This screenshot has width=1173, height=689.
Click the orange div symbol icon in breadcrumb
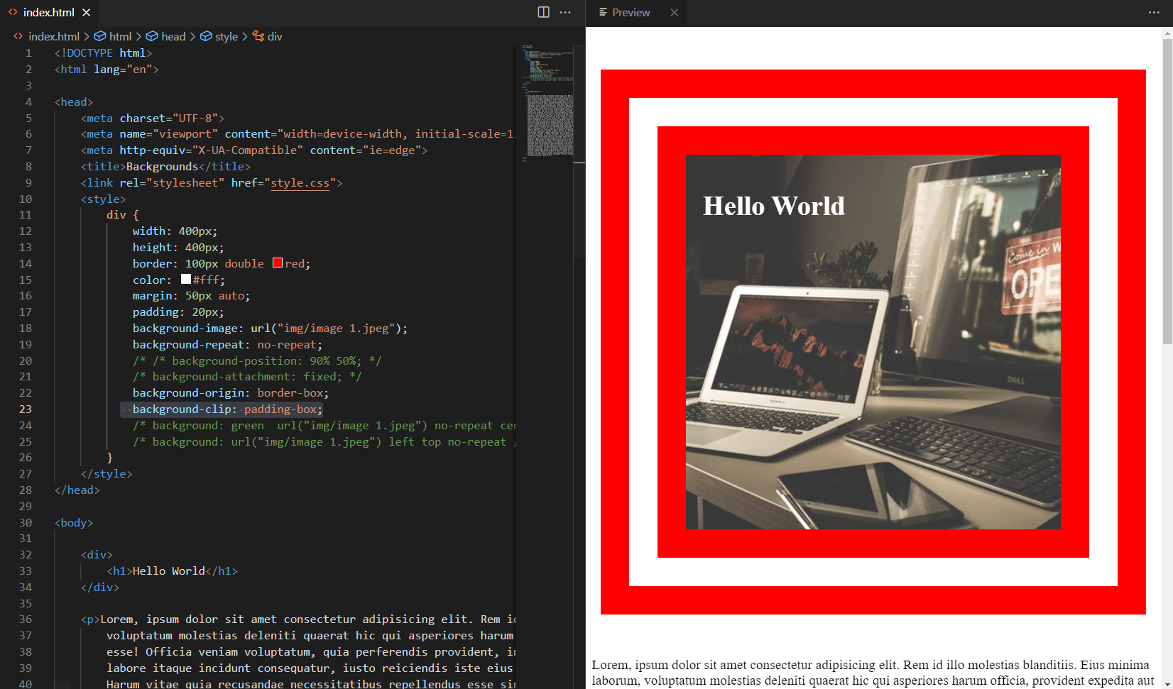click(258, 36)
